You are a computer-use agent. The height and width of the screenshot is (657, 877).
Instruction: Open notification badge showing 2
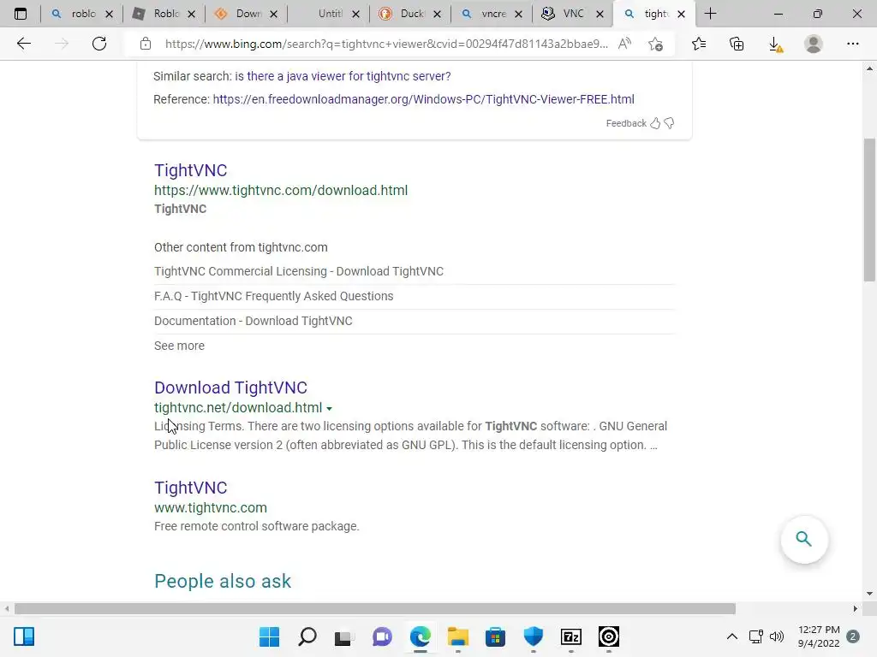point(853,636)
